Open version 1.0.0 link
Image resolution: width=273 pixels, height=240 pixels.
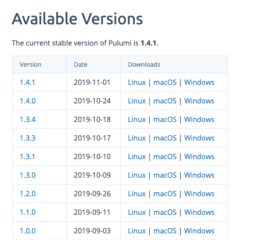coord(27,231)
